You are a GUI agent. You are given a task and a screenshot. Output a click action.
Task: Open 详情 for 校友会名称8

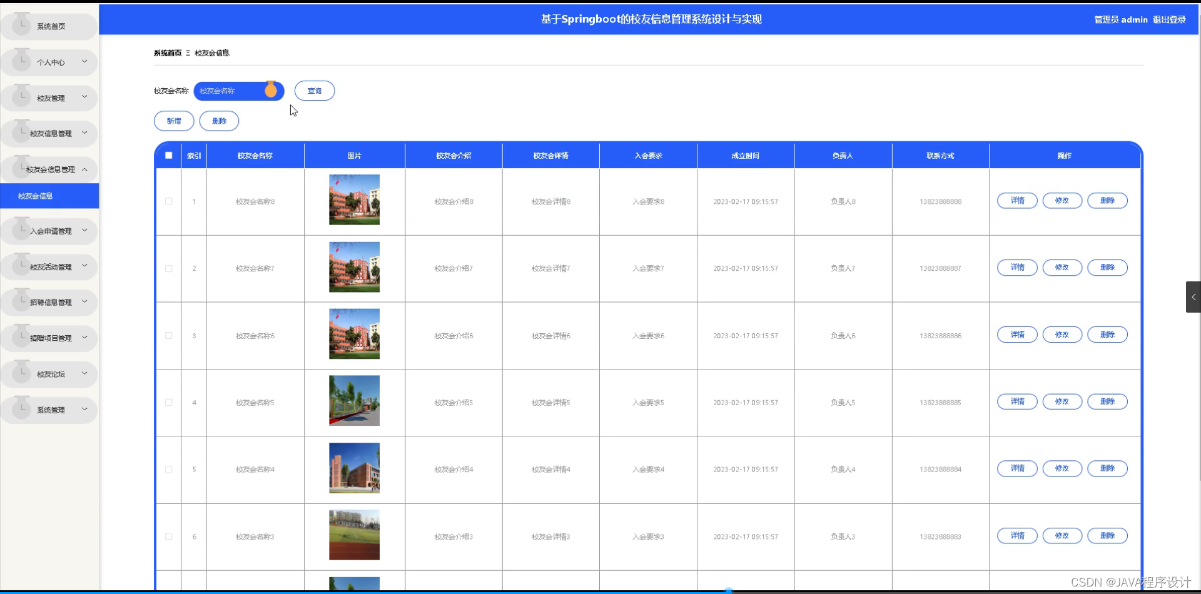(x=1017, y=201)
